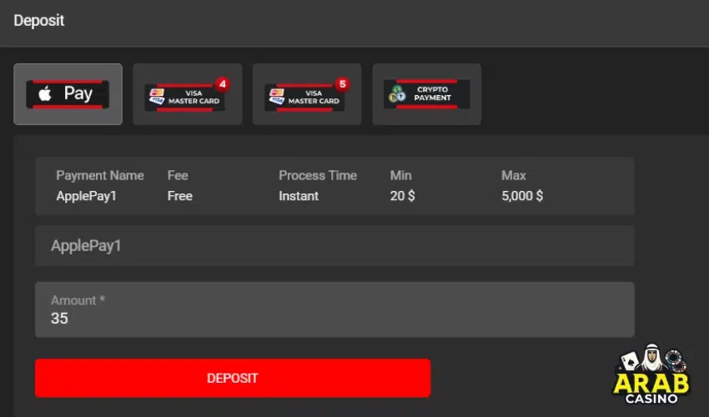Click the Payment Name value ApplePay1 in table
The width and height of the screenshot is (709, 417).
pos(87,196)
